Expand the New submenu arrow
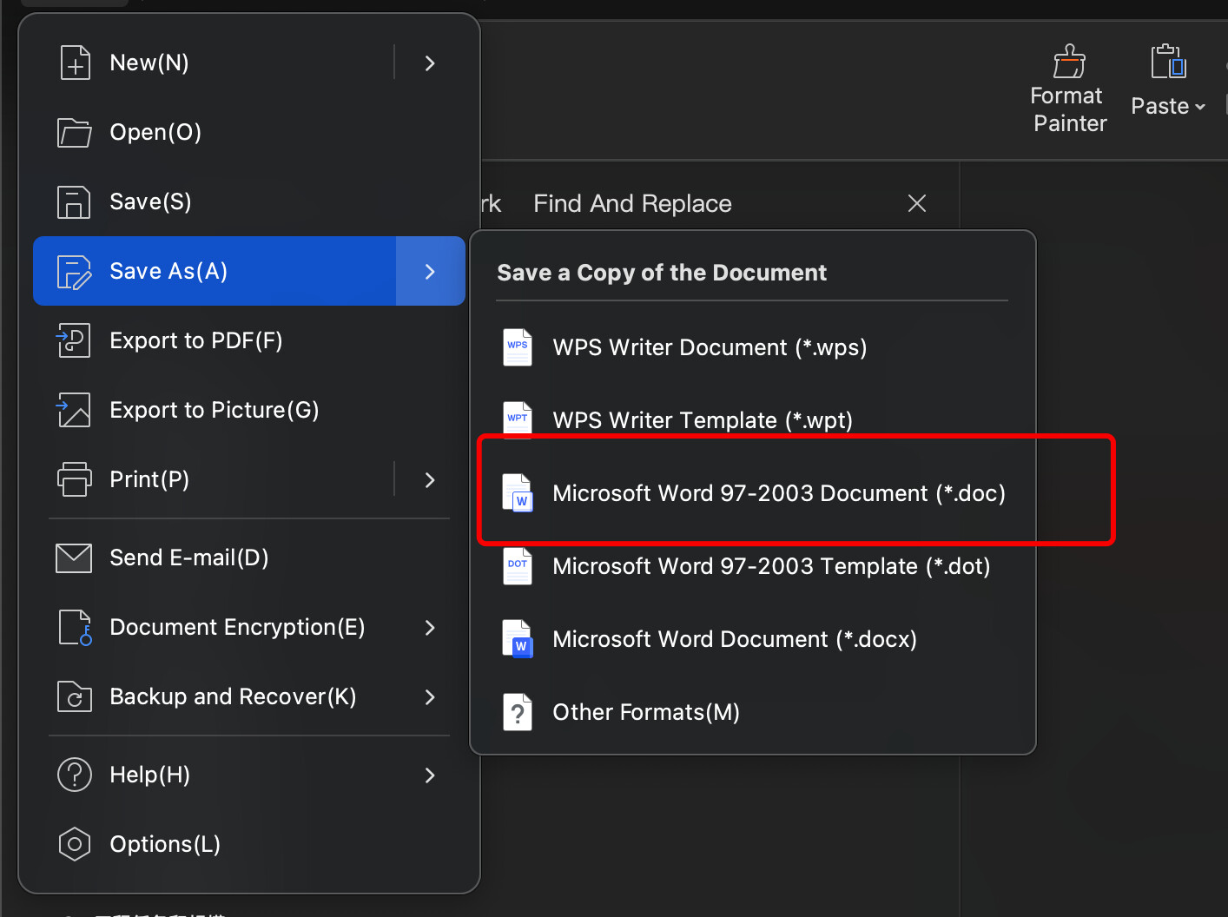Image resolution: width=1228 pixels, height=917 pixels. click(x=430, y=63)
